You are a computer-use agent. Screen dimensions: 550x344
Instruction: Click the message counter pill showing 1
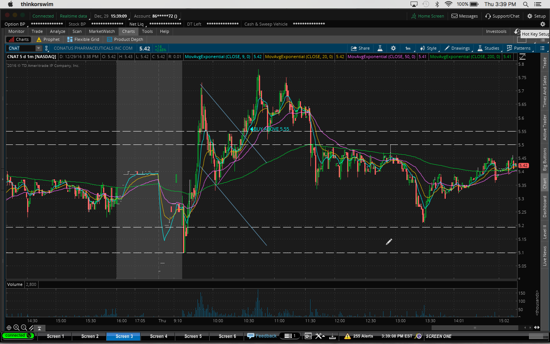coord(290,336)
